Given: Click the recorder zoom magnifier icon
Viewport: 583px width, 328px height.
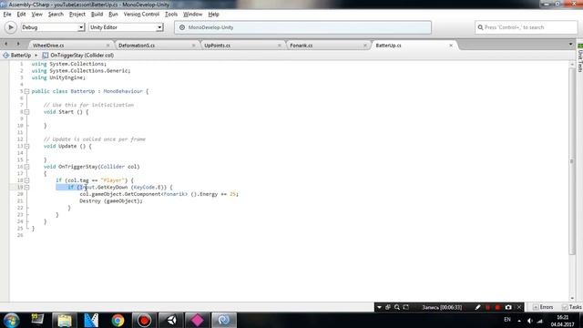Looking at the screenshot, I should coord(397,307).
